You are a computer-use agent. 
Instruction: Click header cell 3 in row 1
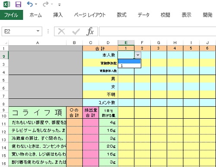pos(159,48)
